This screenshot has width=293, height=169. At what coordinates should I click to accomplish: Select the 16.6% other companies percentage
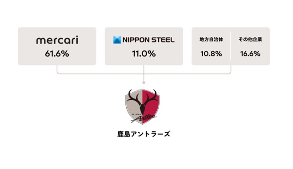[x=250, y=54]
